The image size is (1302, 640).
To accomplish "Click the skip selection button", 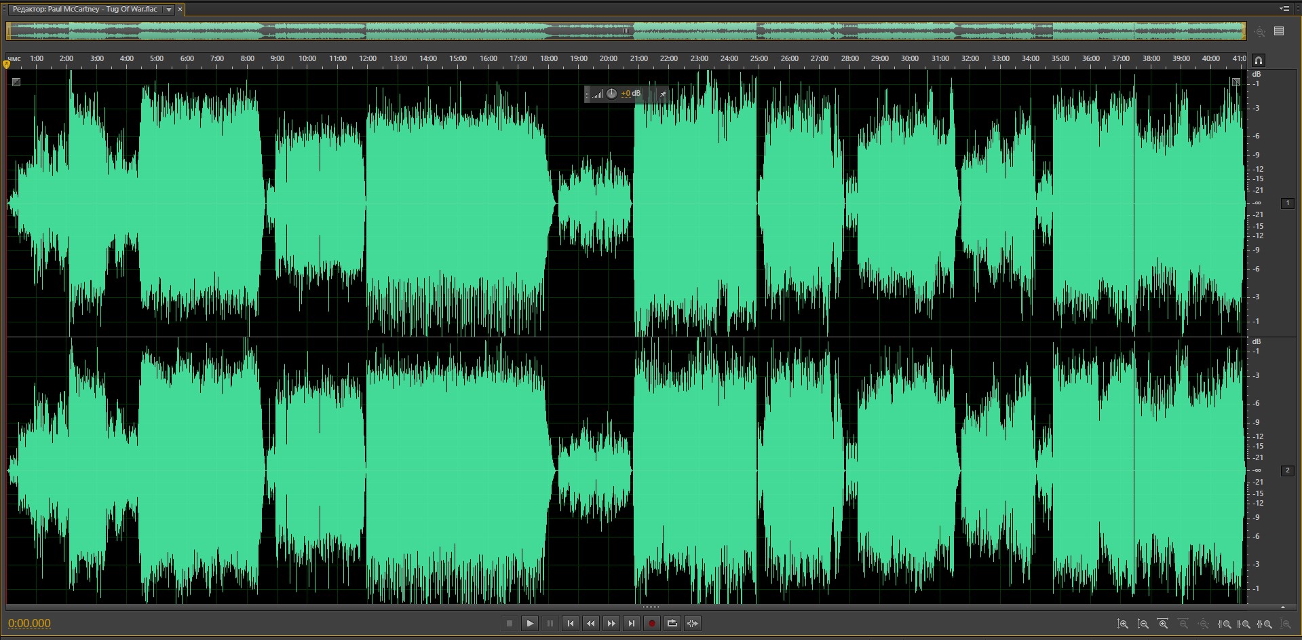I will [x=692, y=624].
